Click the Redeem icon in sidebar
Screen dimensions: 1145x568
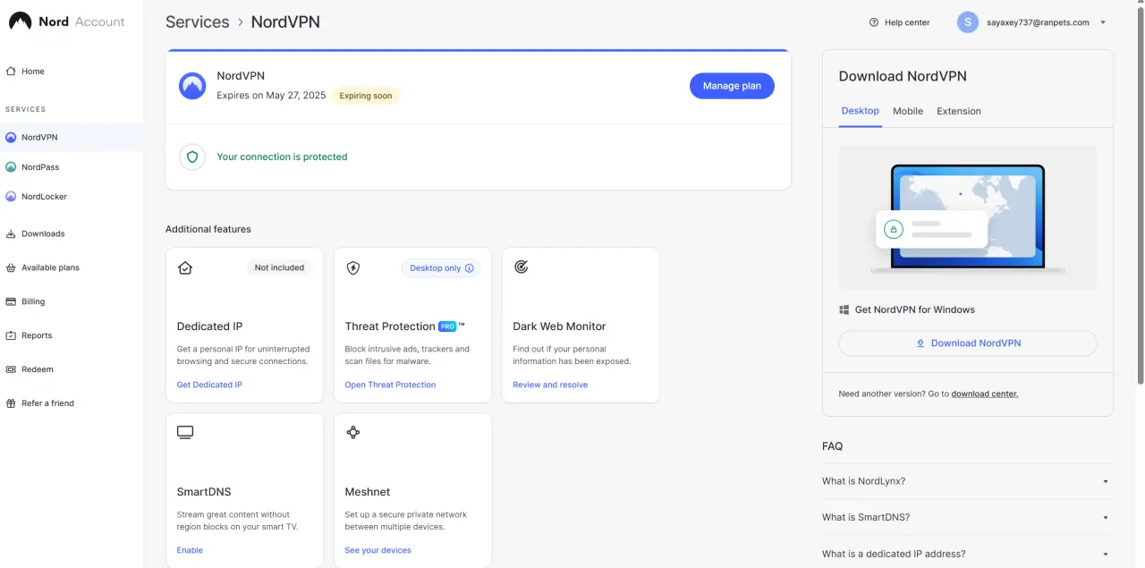11,369
